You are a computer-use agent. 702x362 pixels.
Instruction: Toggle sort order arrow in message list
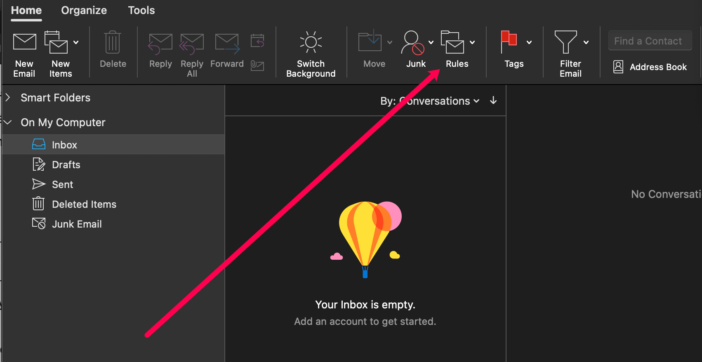pyautogui.click(x=493, y=101)
